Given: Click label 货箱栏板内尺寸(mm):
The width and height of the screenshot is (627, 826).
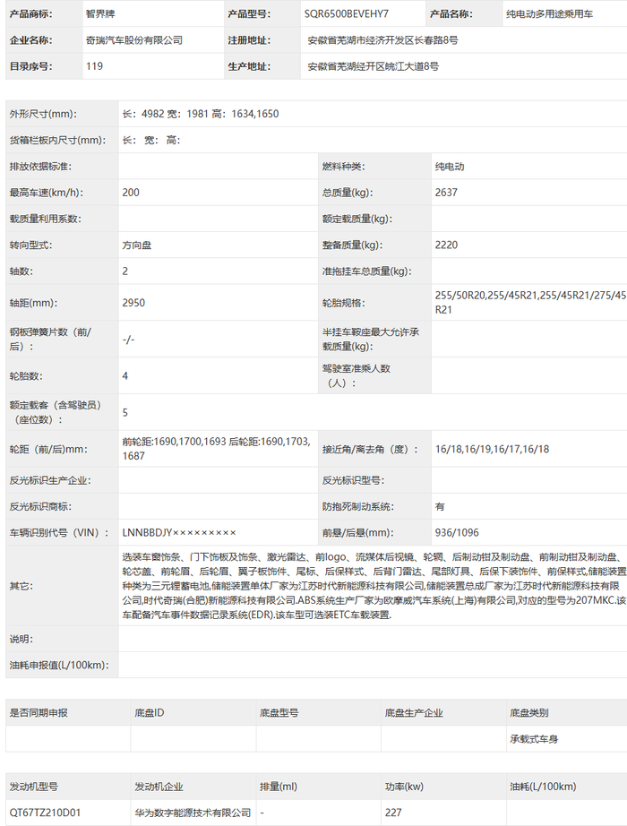Looking at the screenshot, I should [x=58, y=140].
